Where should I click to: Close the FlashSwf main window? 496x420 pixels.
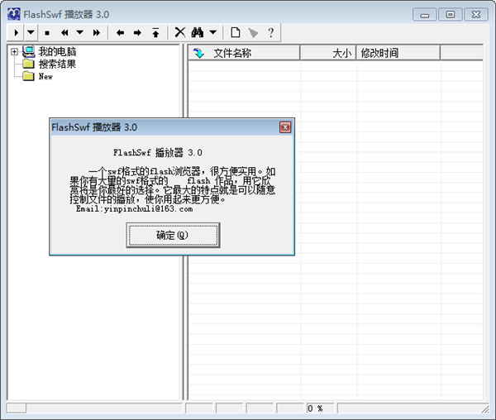click(476, 15)
